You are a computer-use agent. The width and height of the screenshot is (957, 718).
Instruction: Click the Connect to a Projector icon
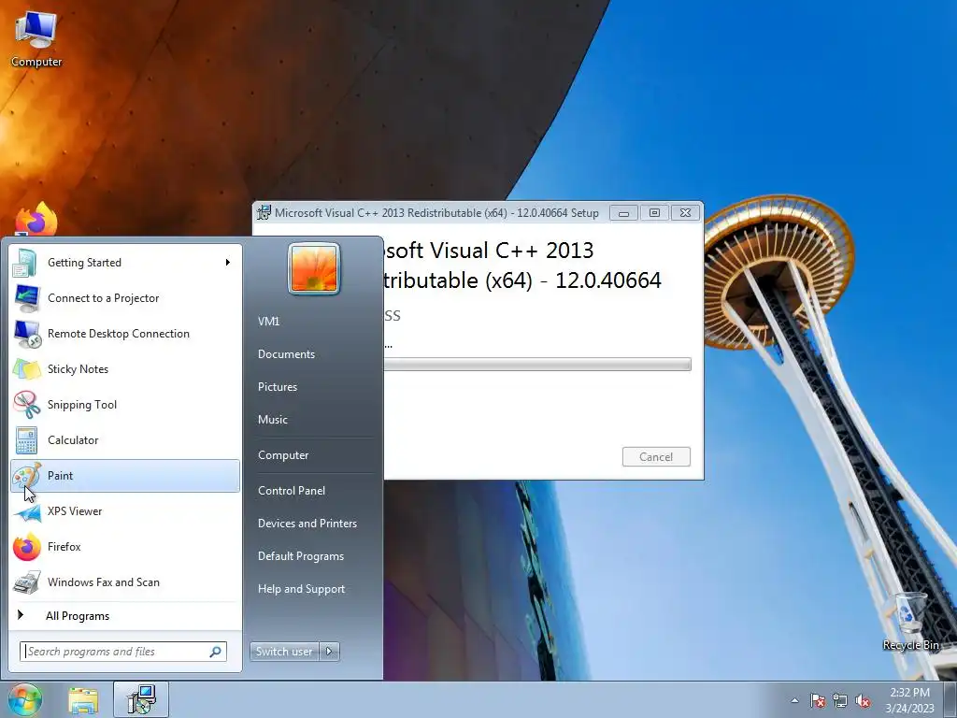(26, 298)
